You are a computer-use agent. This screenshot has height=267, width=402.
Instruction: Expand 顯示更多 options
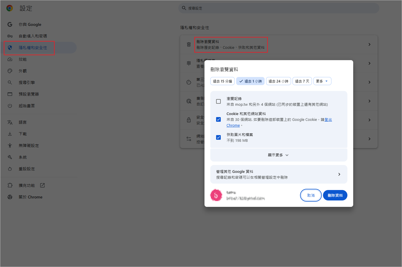[x=279, y=155]
